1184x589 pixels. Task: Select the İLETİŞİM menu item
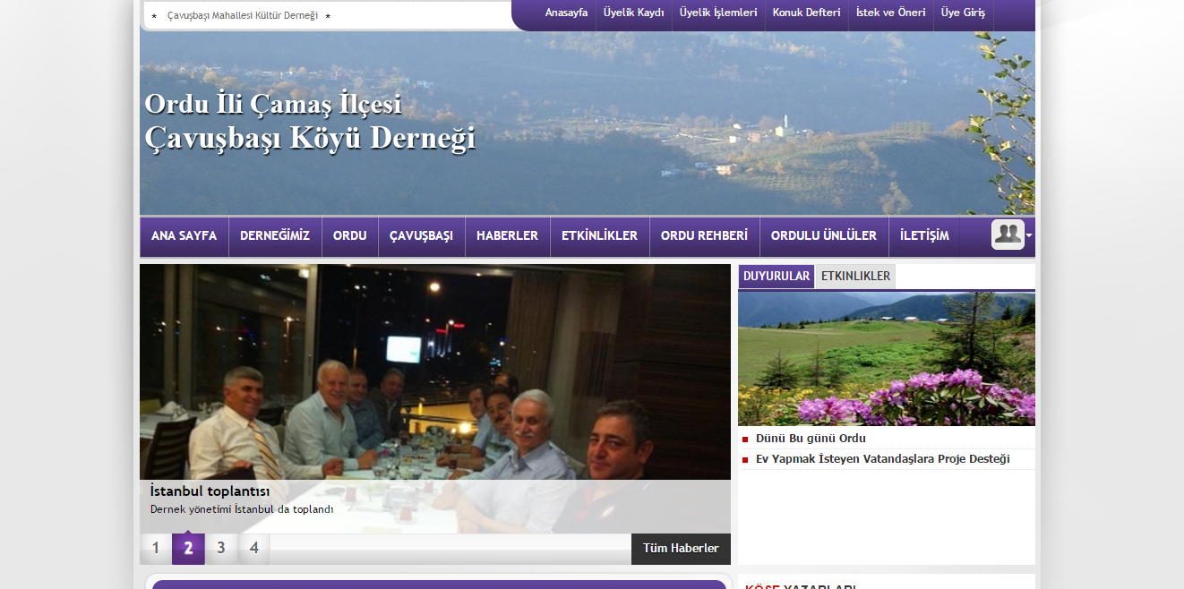tap(924, 236)
